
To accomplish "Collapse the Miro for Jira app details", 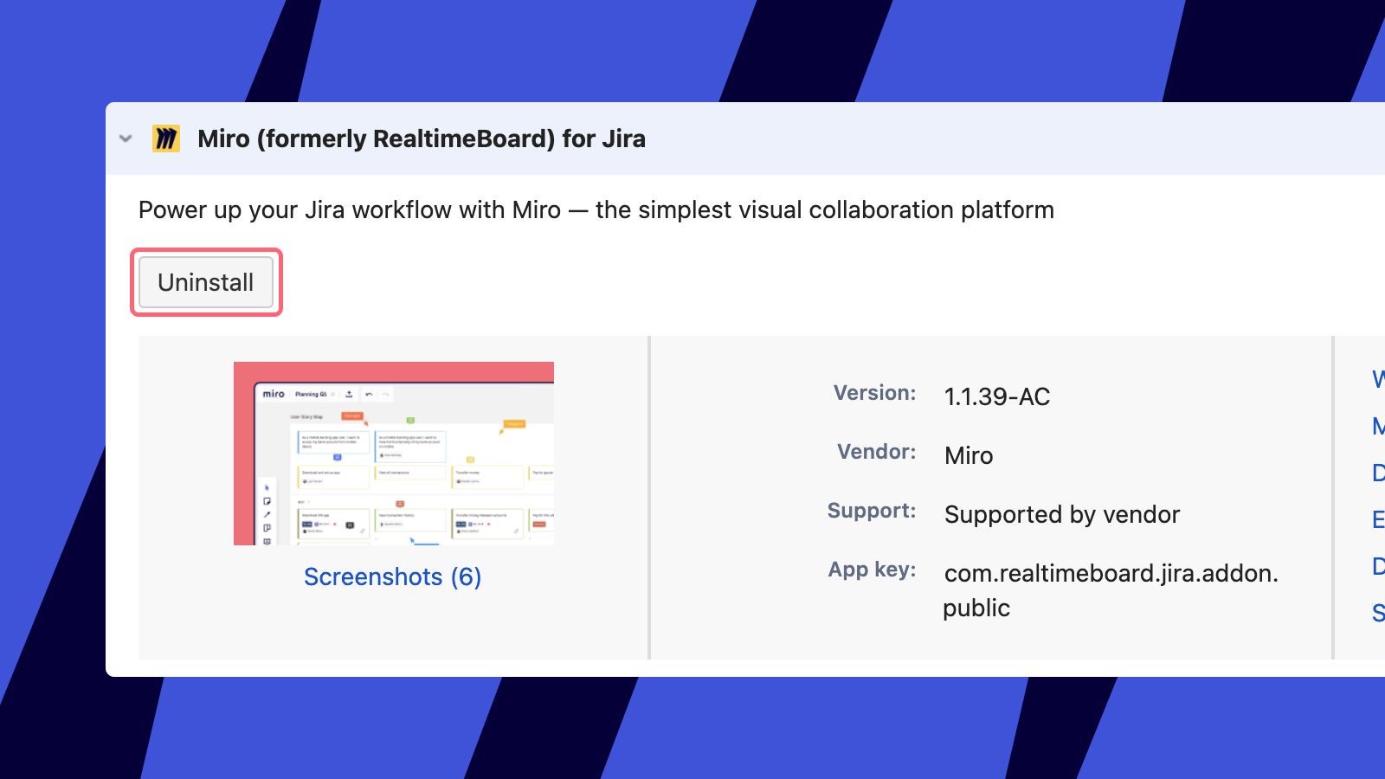I will pos(125,138).
